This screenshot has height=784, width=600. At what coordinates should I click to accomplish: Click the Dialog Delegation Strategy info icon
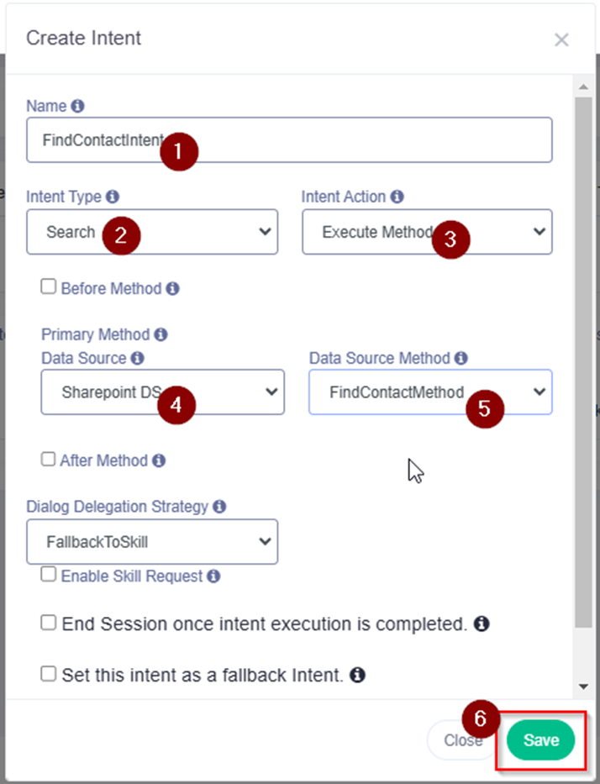219,507
